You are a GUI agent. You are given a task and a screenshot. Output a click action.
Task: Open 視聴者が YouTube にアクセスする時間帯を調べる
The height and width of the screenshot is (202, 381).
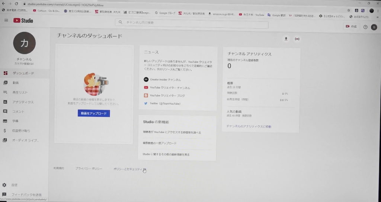tap(172, 132)
